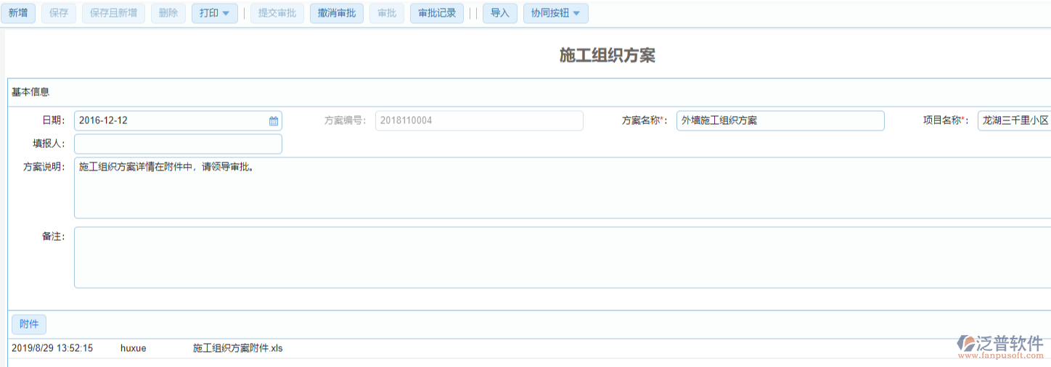
Task: Focus the 日期 date input field
Action: (171, 121)
